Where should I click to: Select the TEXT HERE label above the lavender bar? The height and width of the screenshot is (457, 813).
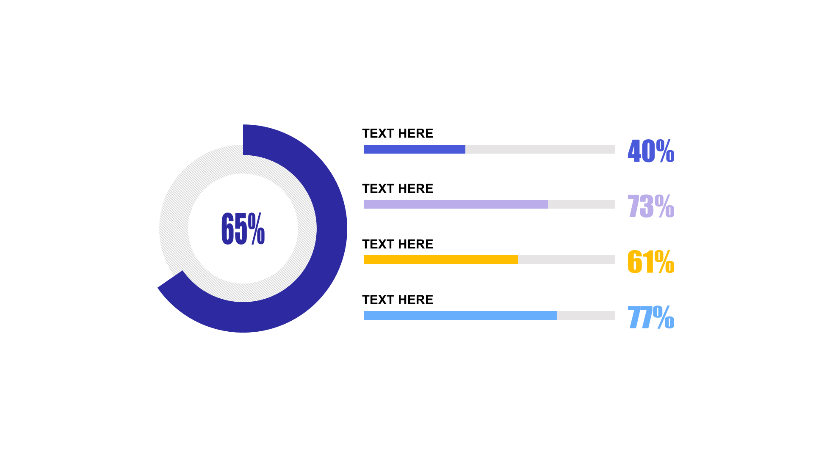click(397, 189)
